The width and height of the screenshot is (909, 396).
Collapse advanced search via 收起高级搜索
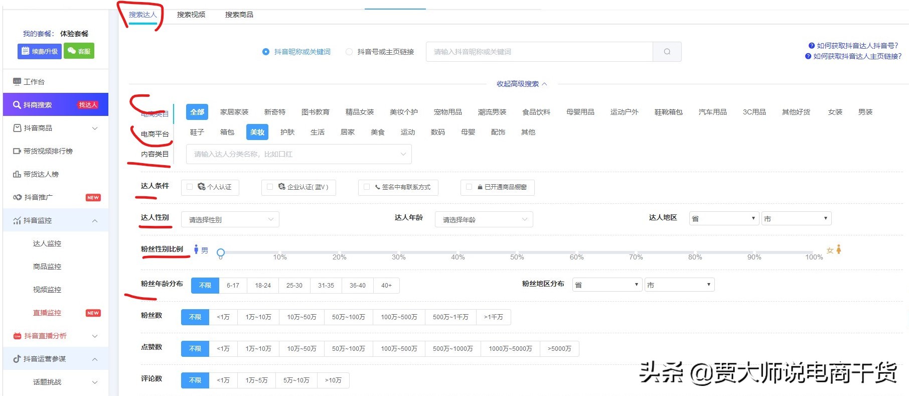[522, 84]
